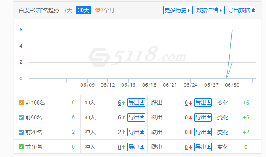Screen dimensions: 266x157
Task: Click the diamond VIP icon beside 3个月
Action: pos(97,10)
